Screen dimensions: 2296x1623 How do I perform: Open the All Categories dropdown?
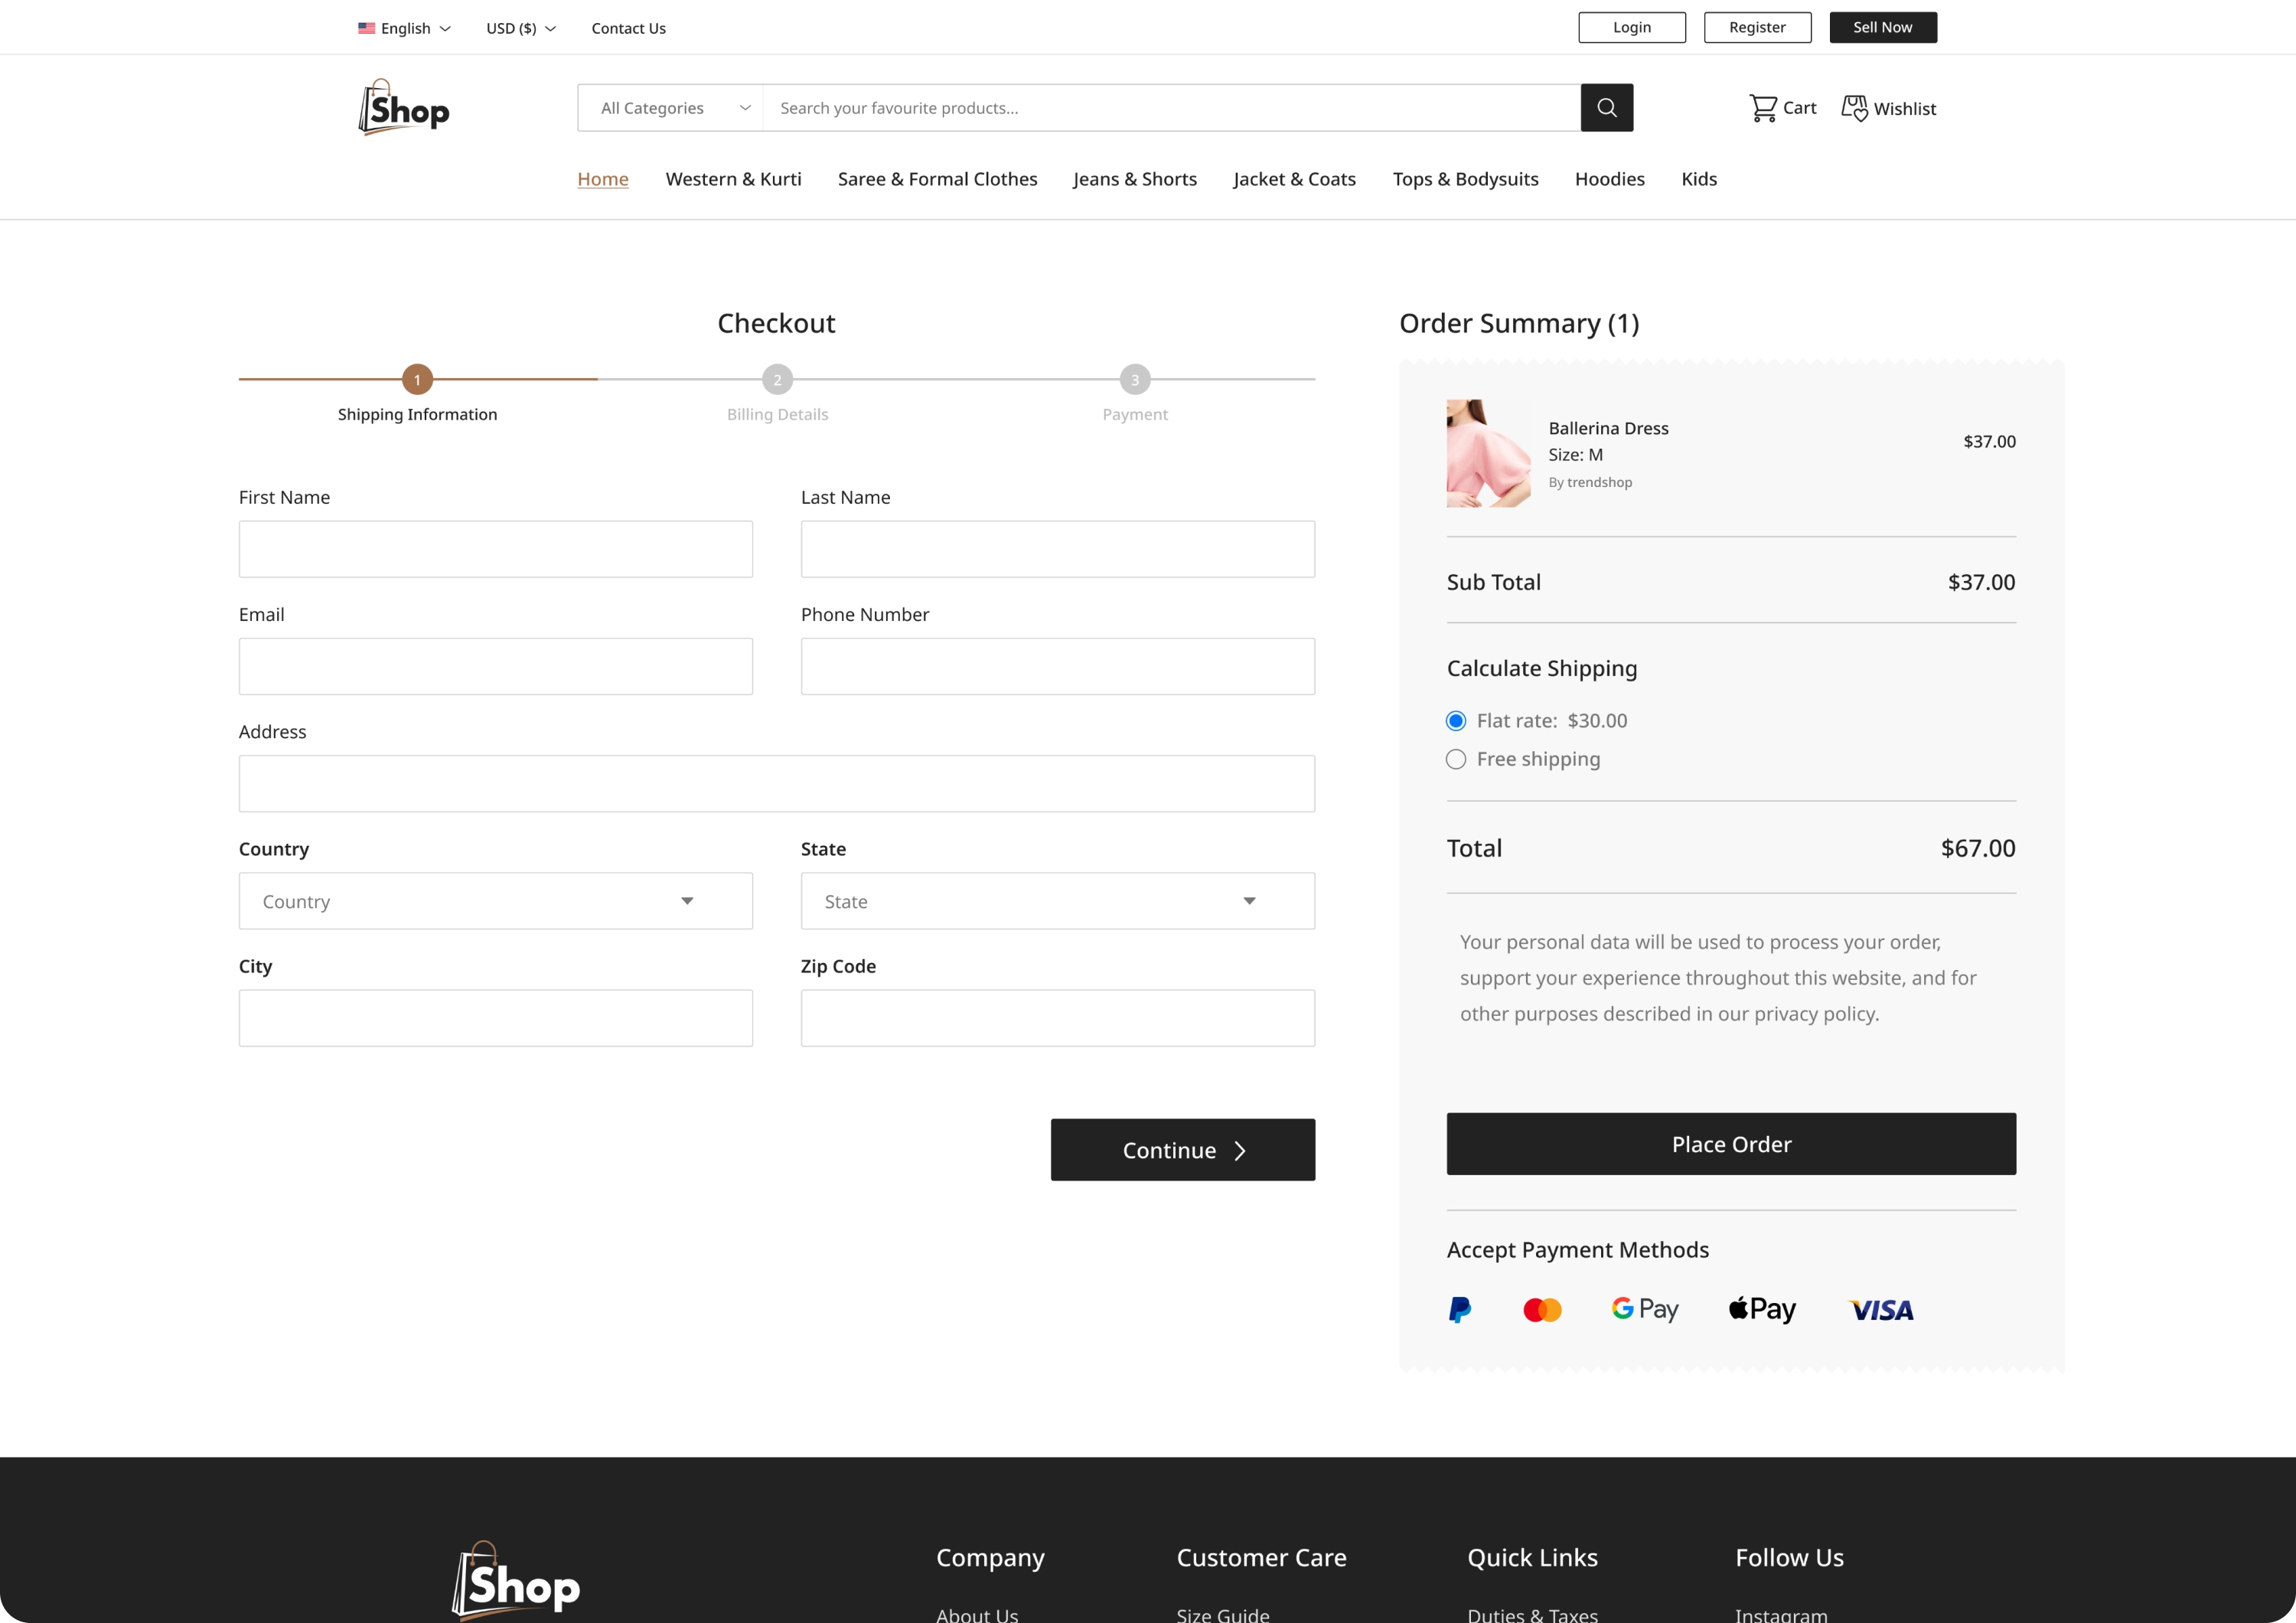(x=670, y=107)
